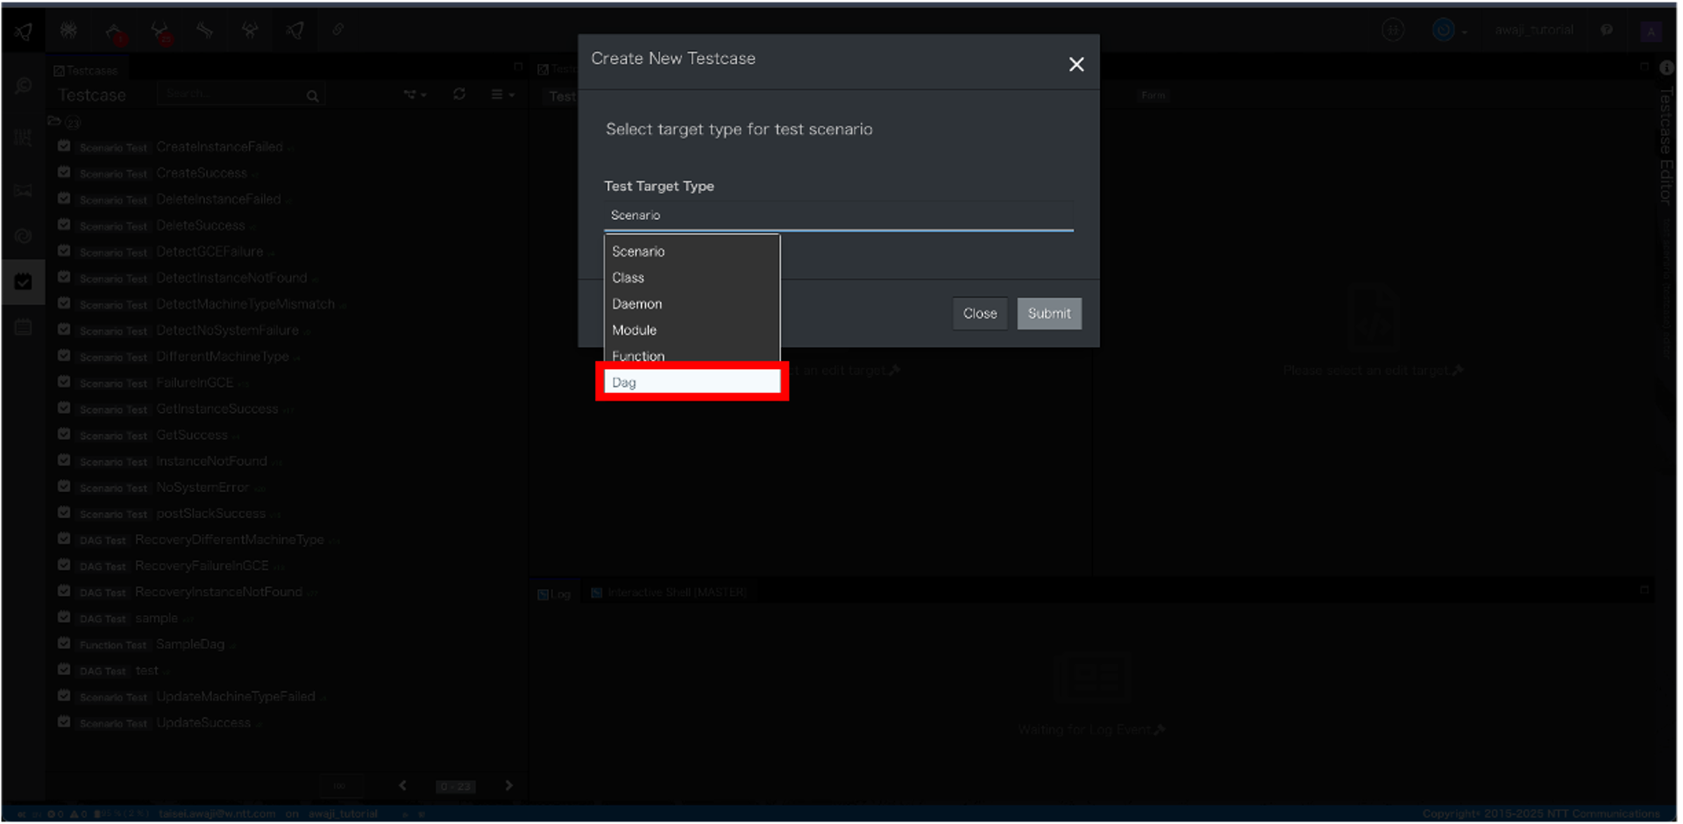Choose Daemon from the target type list
The width and height of the screenshot is (1683, 824).
(637, 304)
